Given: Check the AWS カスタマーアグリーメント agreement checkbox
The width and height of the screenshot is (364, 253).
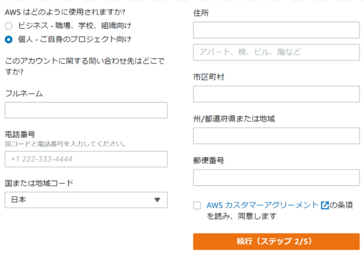Looking at the screenshot, I should pos(197,205).
